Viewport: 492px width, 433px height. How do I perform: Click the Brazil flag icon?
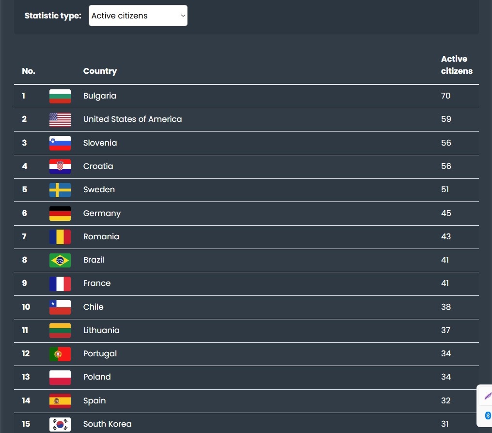(x=60, y=260)
